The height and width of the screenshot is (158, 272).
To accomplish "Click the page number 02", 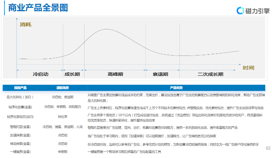I will tap(268, 148).
